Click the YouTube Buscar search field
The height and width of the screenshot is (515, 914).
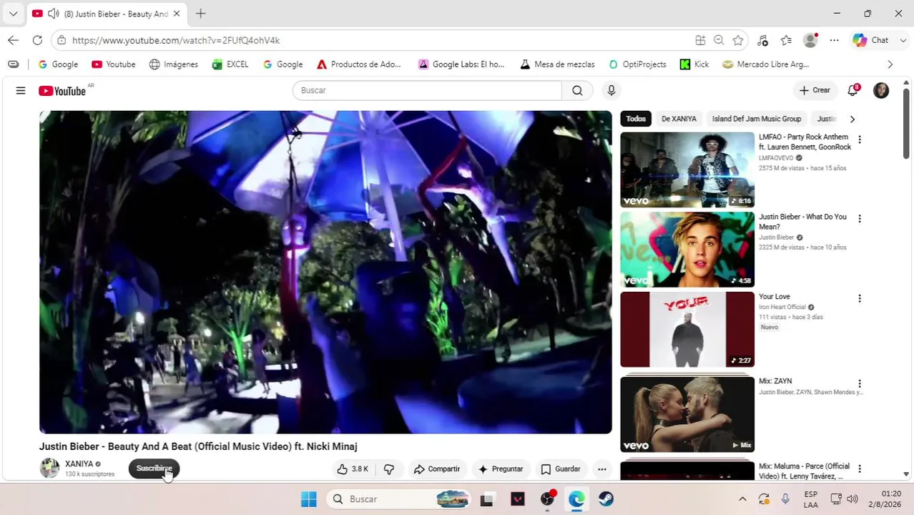[428, 91]
